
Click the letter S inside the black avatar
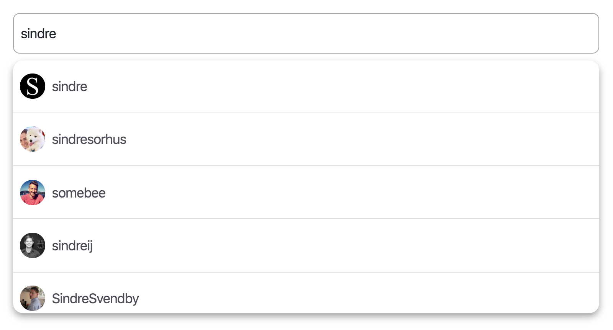click(x=33, y=86)
